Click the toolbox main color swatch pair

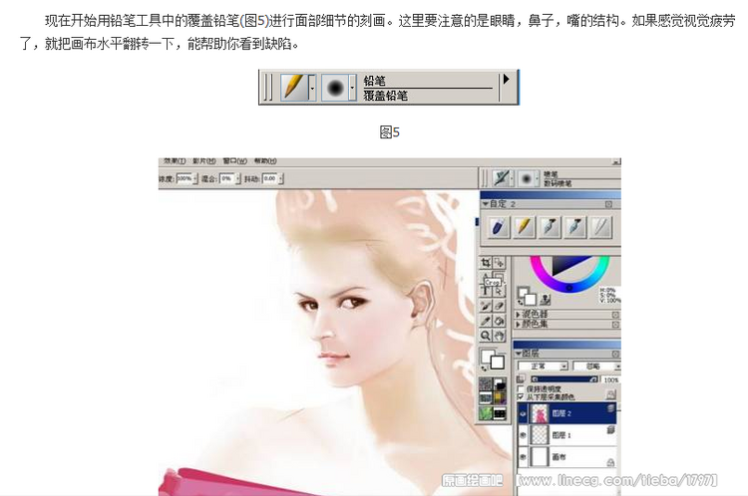pyautogui.click(x=493, y=360)
